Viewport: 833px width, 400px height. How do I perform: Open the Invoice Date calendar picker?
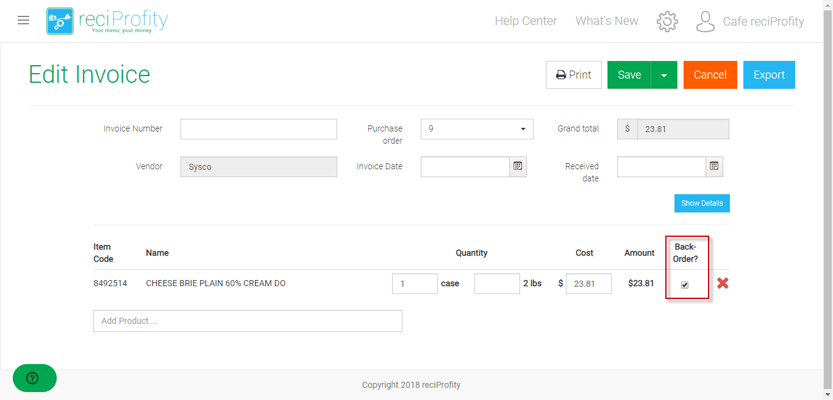click(x=518, y=166)
